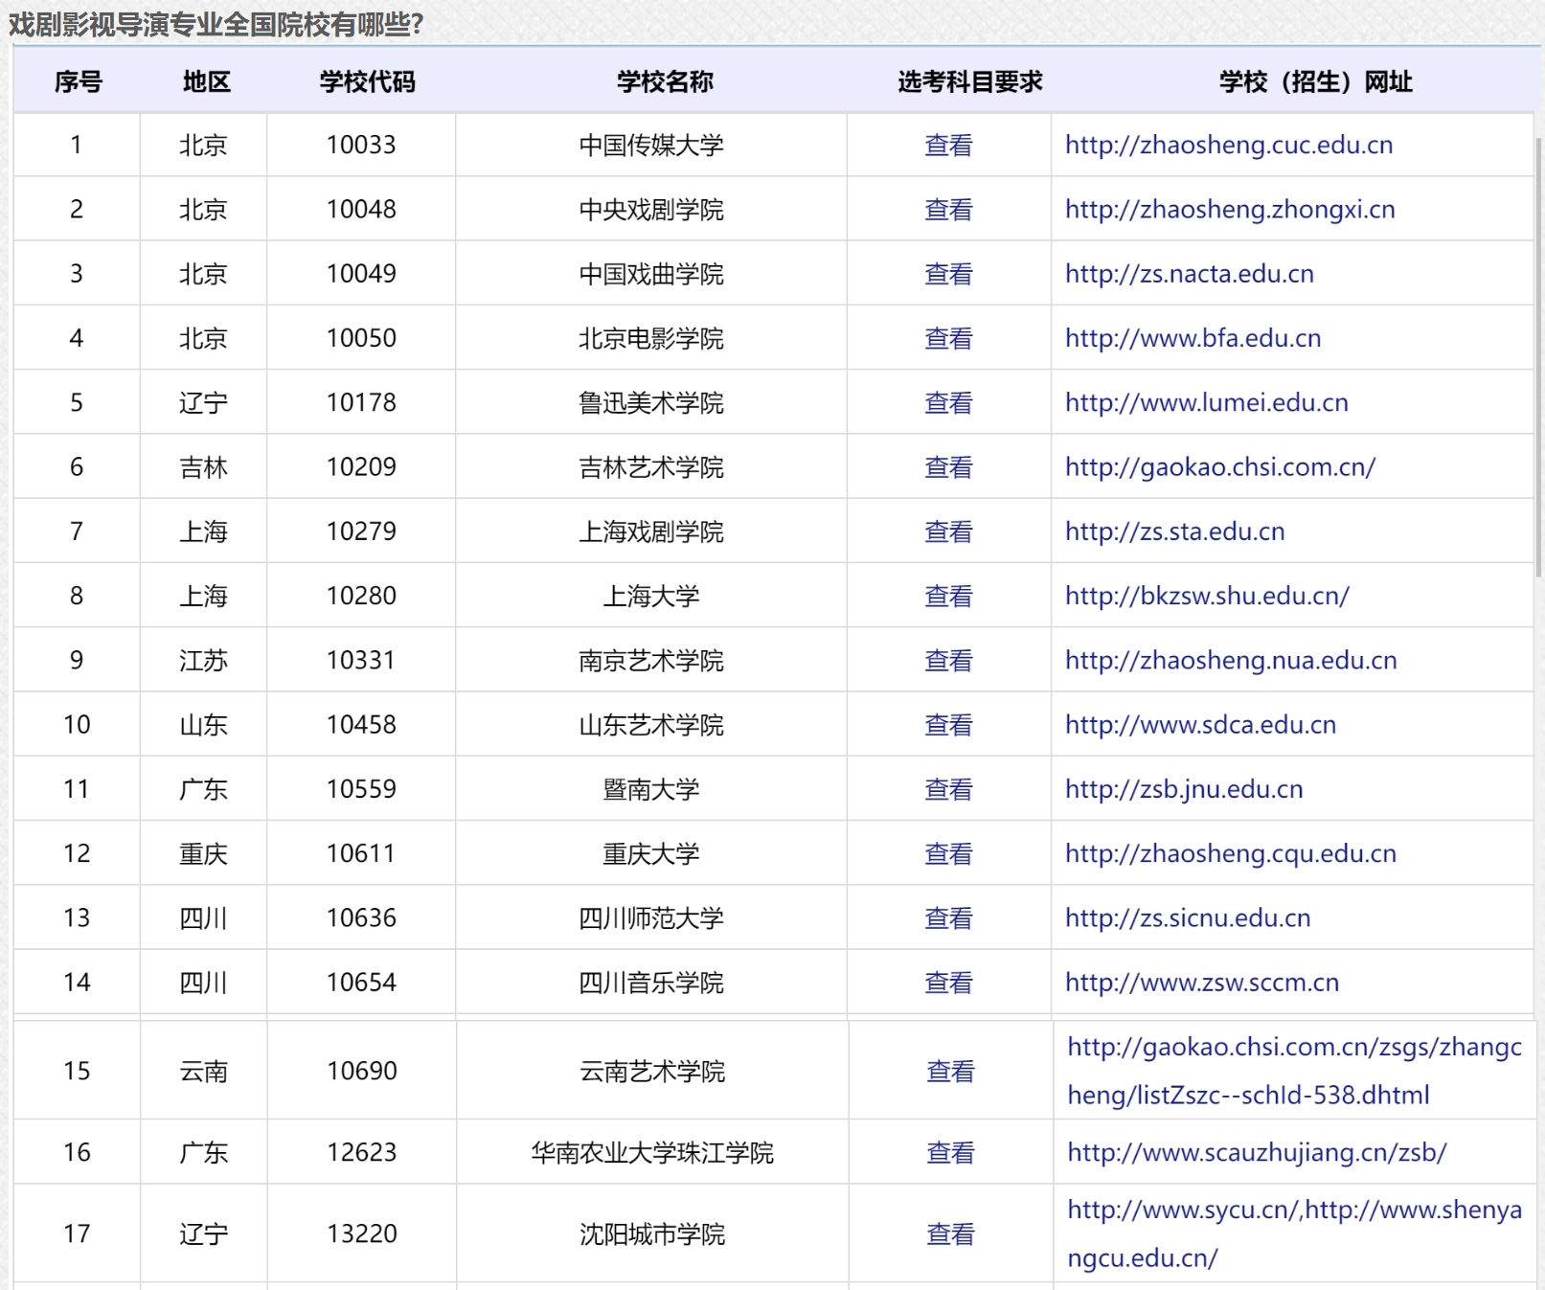Open 查看 link for 鲁迅美术学院

pos(948,402)
